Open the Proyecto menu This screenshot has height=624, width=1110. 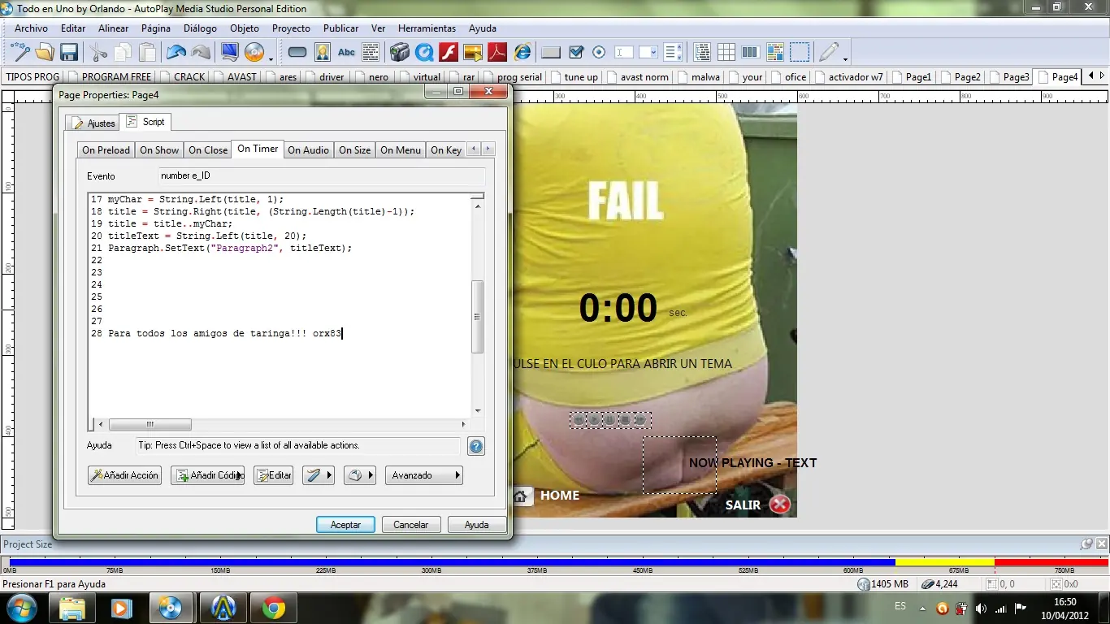[x=291, y=28]
